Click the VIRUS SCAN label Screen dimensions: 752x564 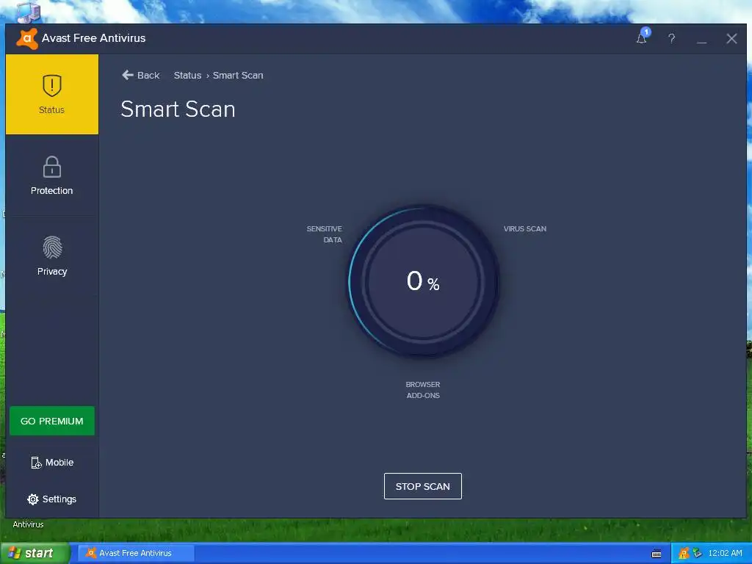pos(524,229)
